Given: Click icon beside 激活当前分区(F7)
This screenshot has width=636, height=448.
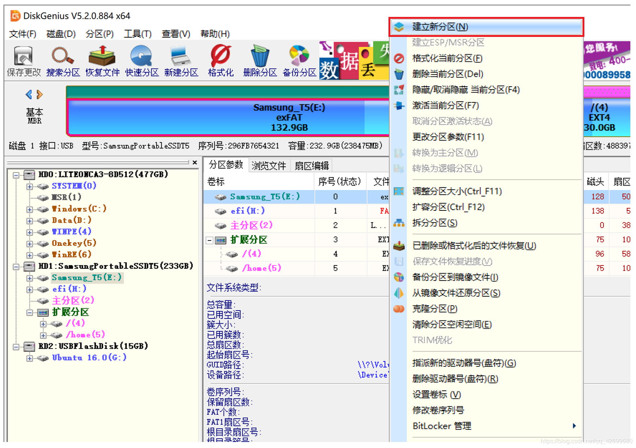Looking at the screenshot, I should pyautogui.click(x=399, y=105).
